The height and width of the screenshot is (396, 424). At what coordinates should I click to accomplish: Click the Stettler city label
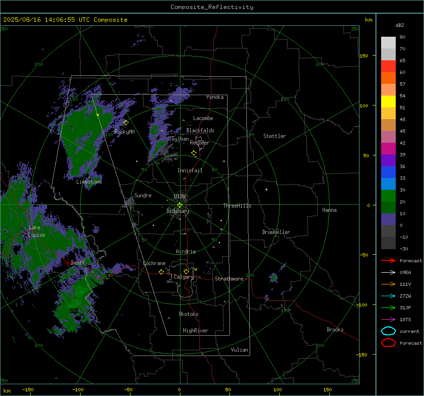tap(275, 136)
